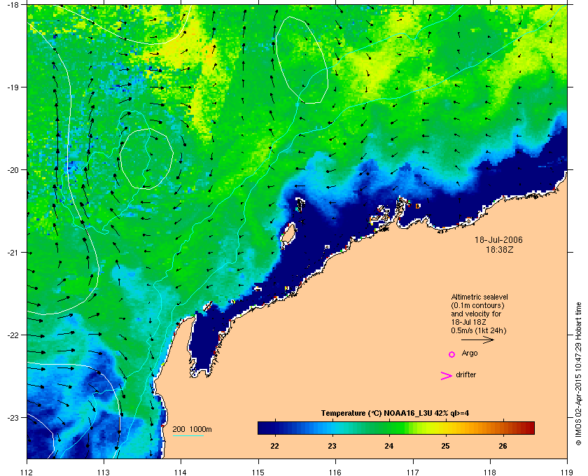Click the -20 latitude axis label

point(13,170)
